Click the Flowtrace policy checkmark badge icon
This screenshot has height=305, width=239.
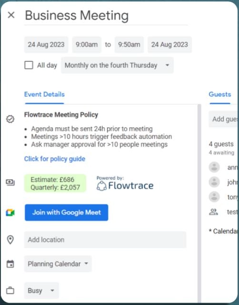click(10, 119)
